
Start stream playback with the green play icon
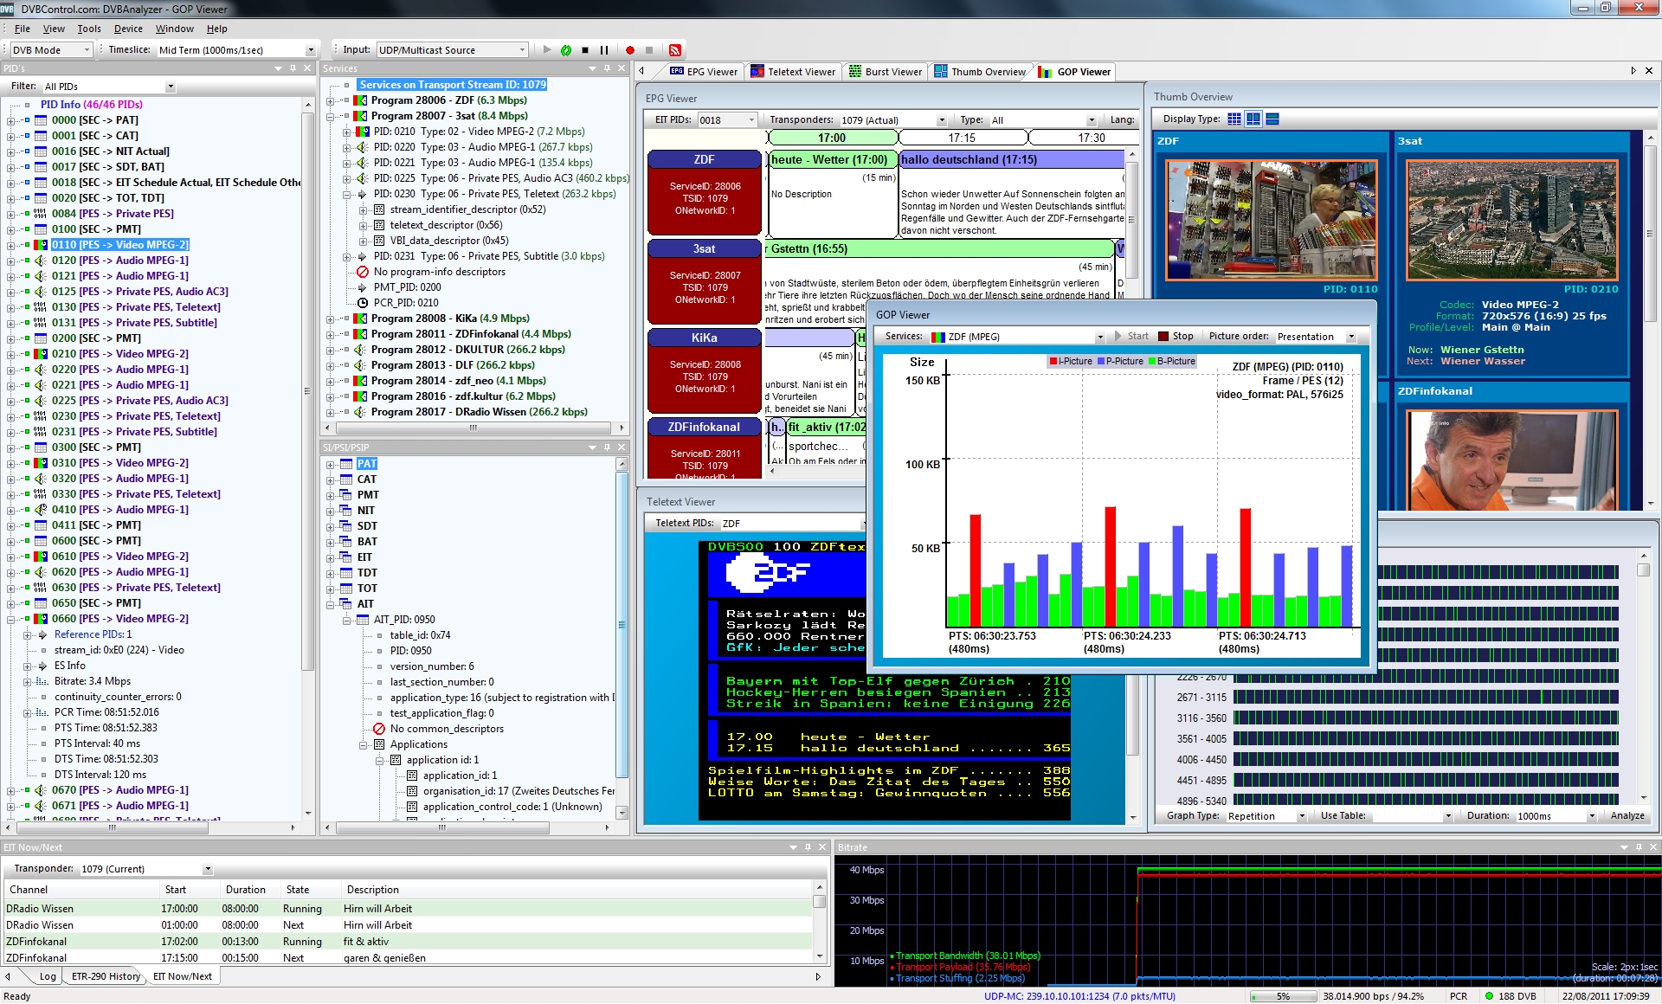564,49
